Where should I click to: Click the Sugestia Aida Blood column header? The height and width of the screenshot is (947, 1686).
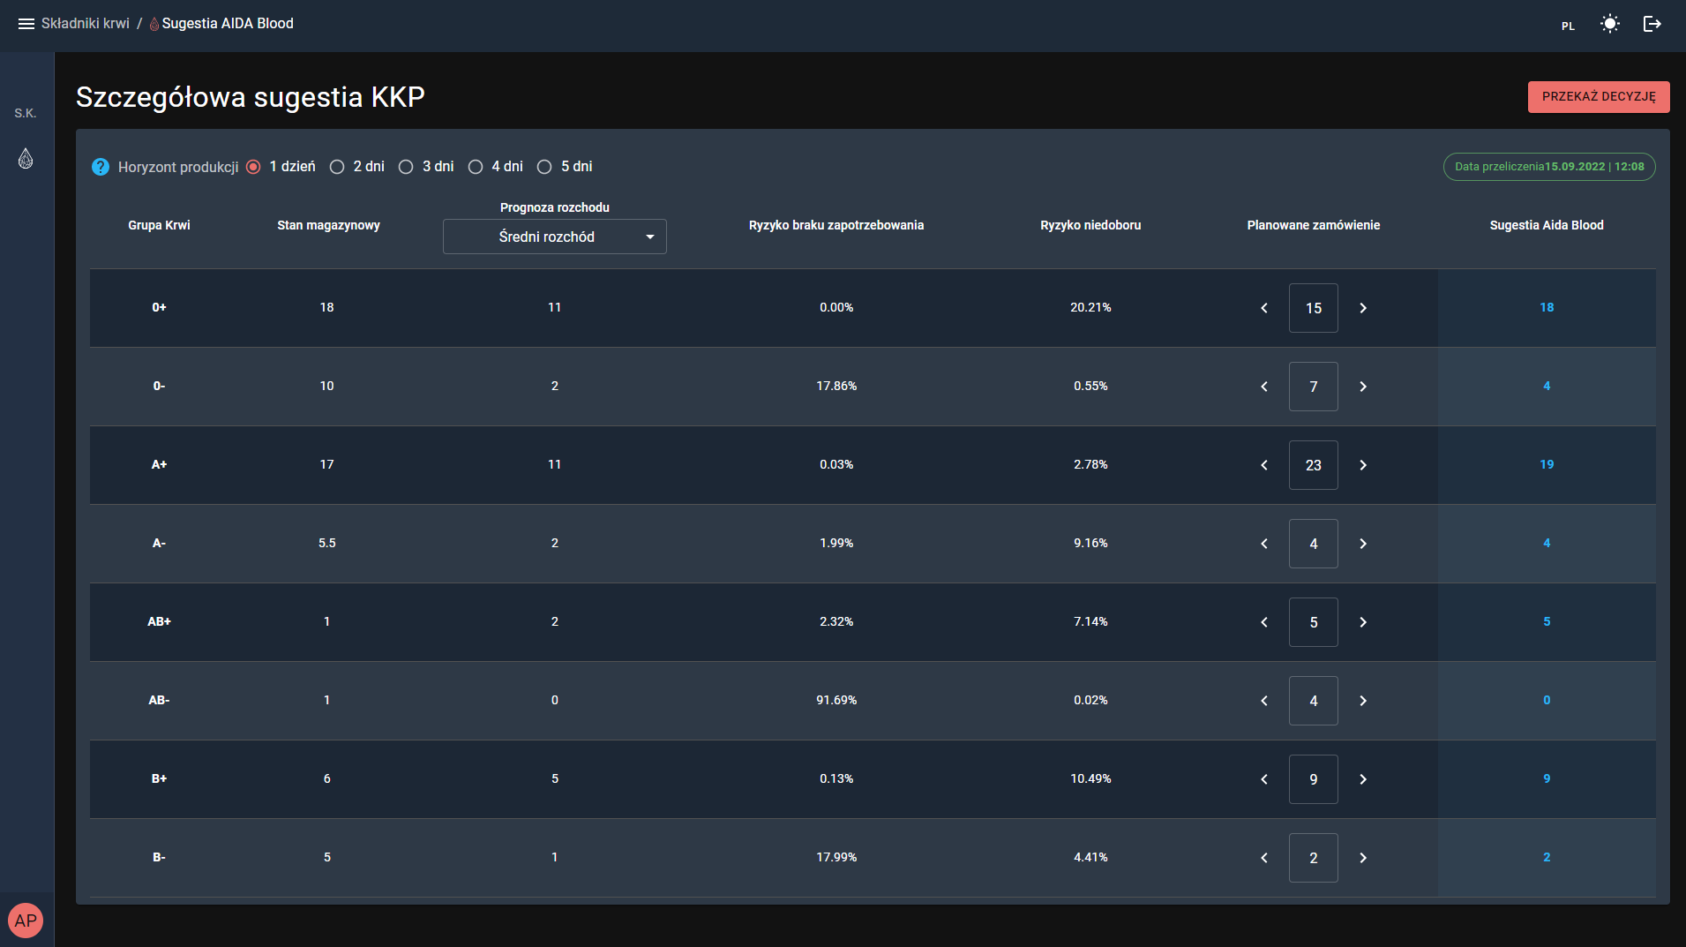(1547, 225)
